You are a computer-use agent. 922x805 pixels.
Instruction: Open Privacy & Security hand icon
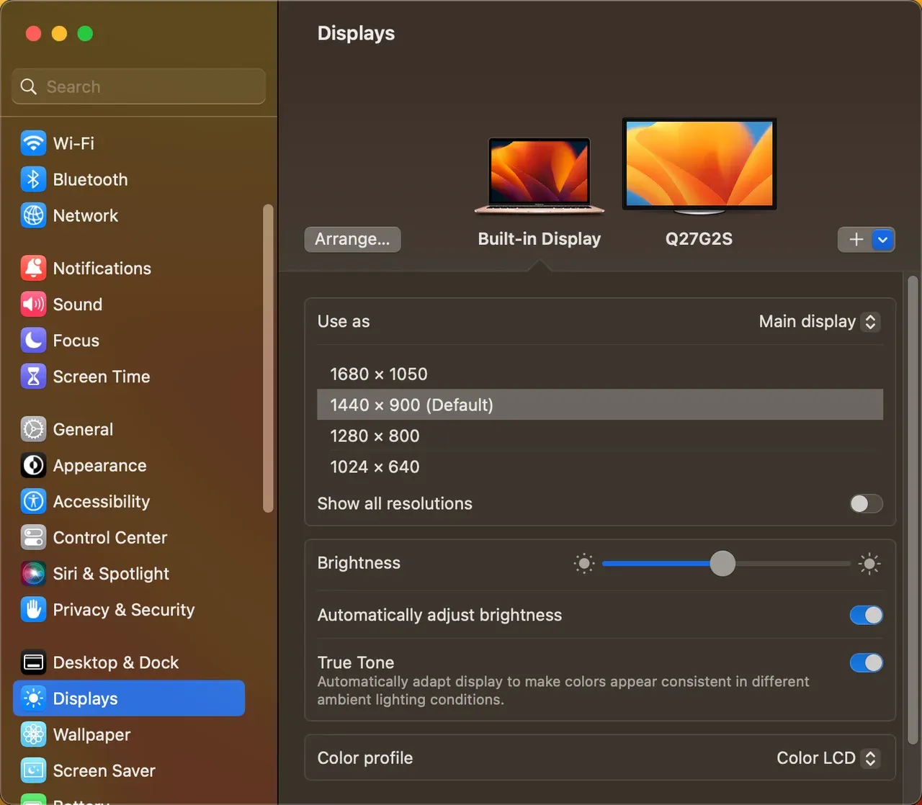point(33,609)
